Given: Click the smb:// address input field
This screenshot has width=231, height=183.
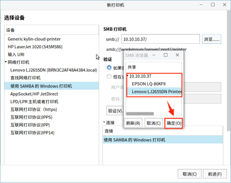Looking at the screenshot, I should [x=160, y=39].
